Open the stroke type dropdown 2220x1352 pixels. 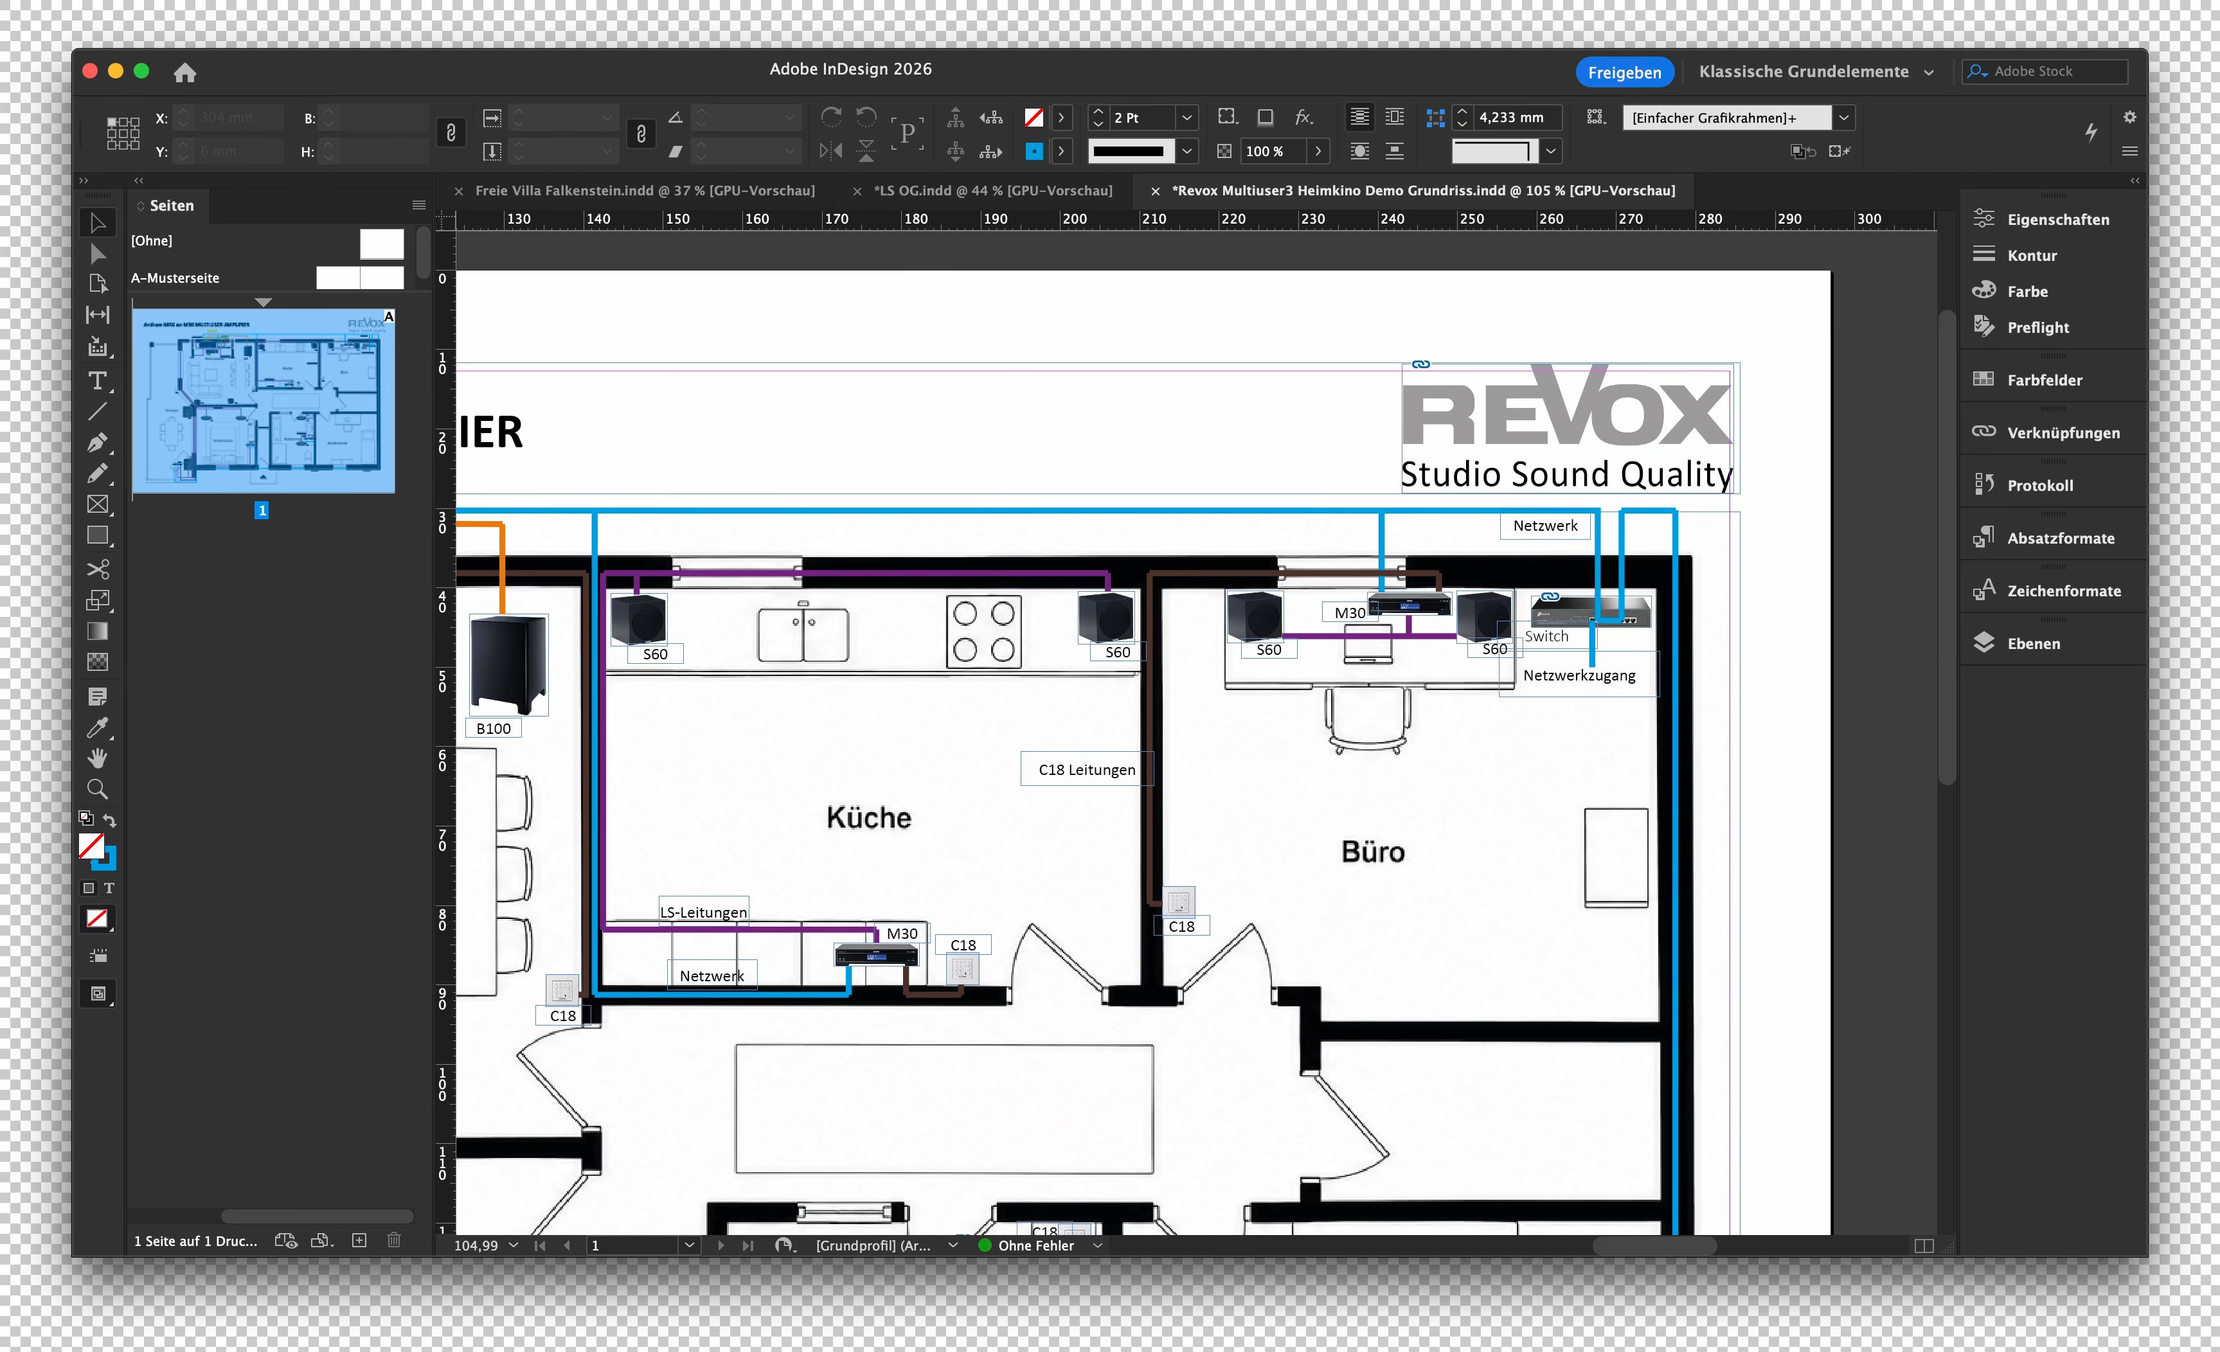coord(1186,151)
